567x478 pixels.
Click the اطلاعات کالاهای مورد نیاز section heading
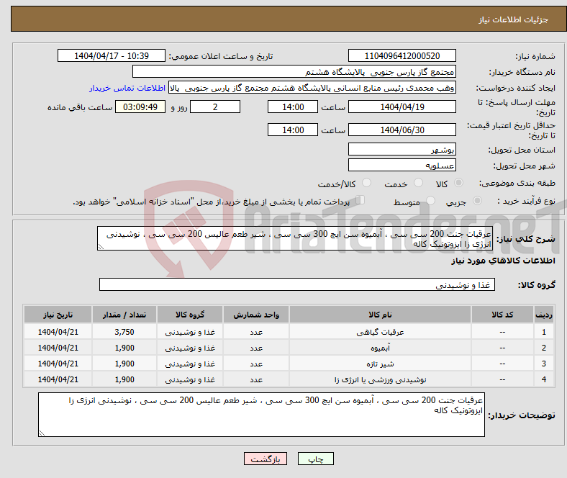pyautogui.click(x=503, y=261)
